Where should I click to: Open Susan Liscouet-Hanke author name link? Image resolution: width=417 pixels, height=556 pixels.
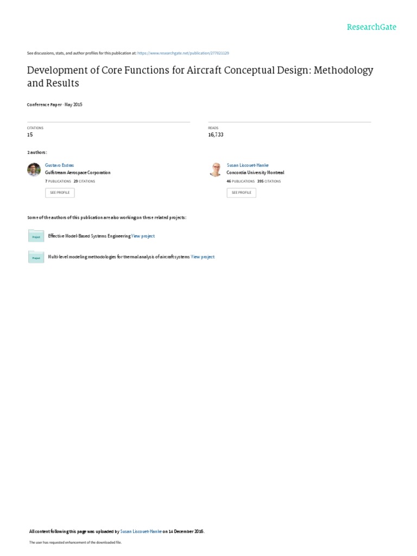pos(248,165)
